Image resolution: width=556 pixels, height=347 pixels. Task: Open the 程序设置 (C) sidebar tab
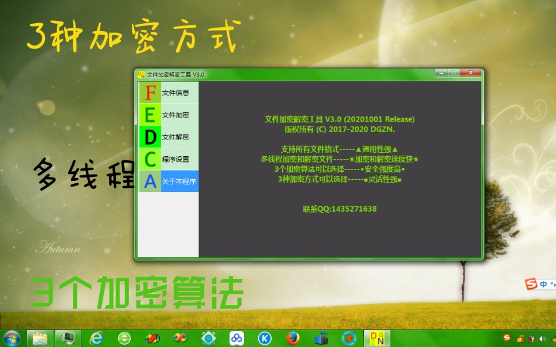tap(168, 159)
